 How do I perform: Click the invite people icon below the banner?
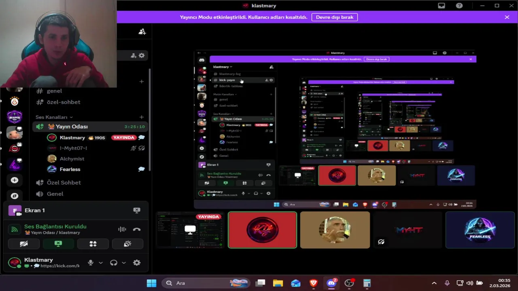(142, 32)
